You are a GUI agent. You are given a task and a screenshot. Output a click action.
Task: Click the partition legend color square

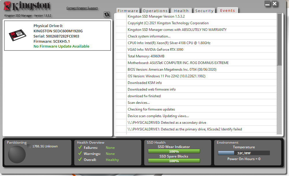tap(29, 146)
